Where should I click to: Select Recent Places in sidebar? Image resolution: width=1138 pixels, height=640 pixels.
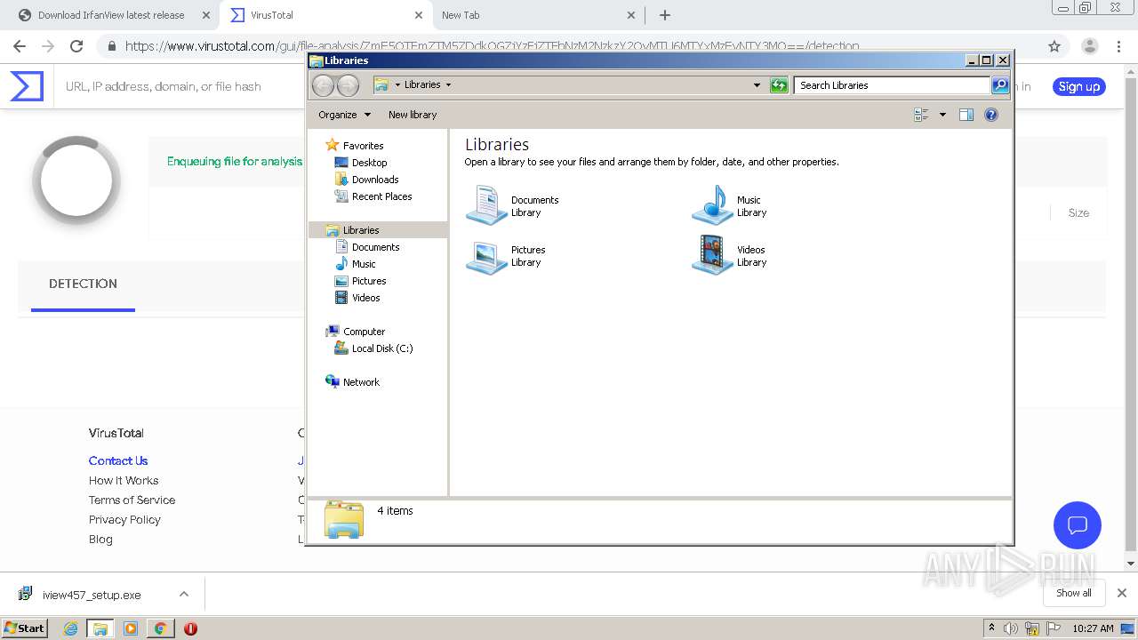point(381,196)
